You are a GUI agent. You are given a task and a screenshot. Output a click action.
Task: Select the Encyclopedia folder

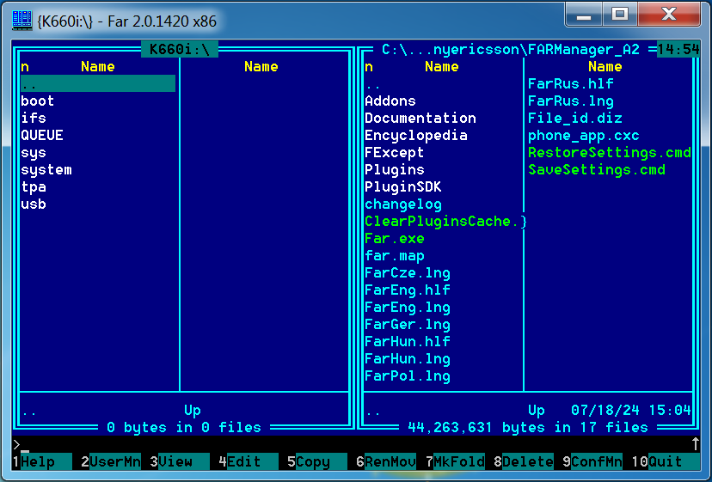point(416,135)
